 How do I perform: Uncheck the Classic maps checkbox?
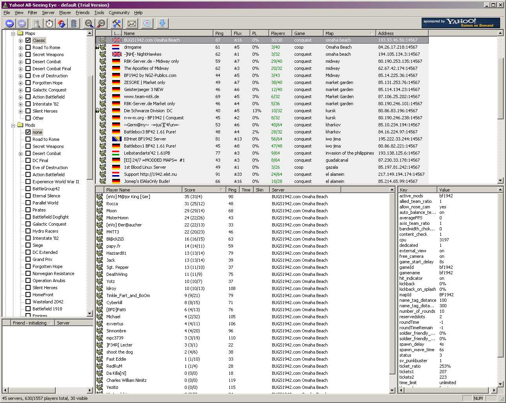(28, 40)
